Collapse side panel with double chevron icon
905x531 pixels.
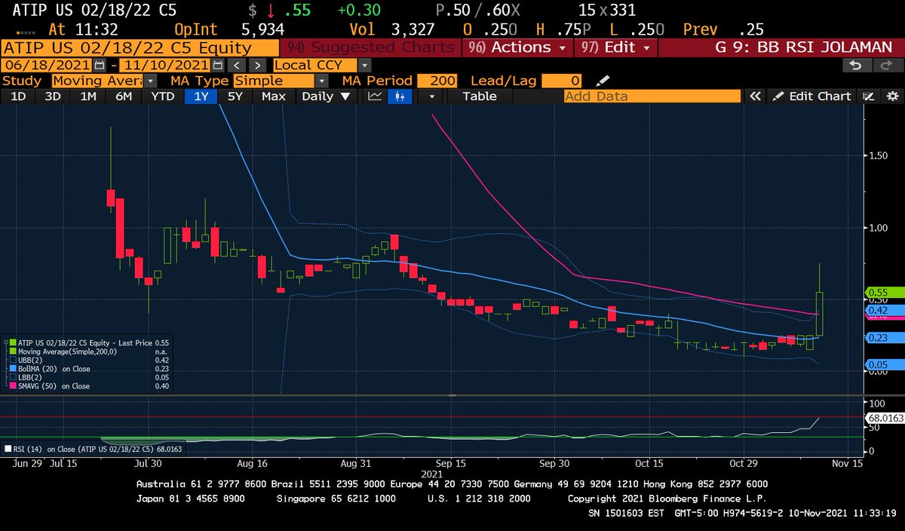755,96
